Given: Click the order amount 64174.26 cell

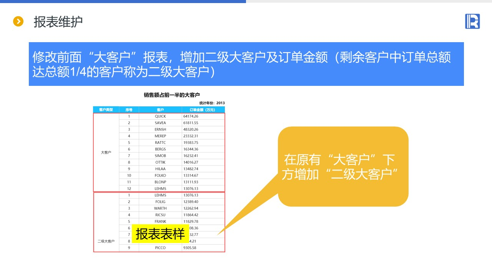Looking at the screenshot, I should tap(203, 116).
